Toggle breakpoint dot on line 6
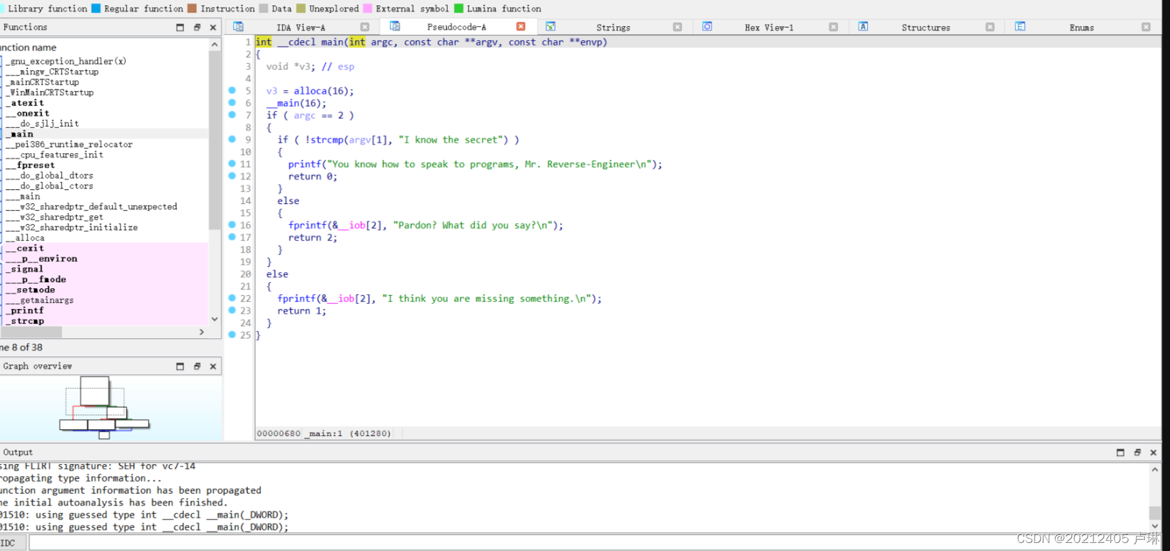Viewport: 1170px width, 551px height. (232, 102)
